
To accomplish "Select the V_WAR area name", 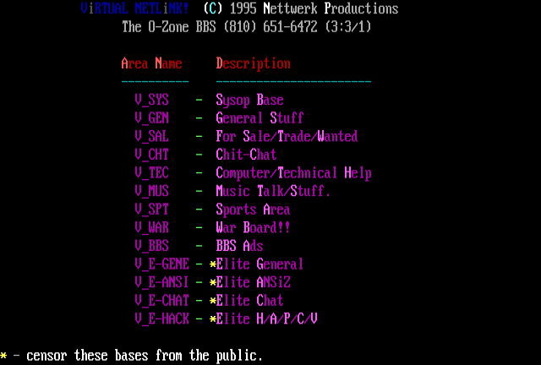I will pyautogui.click(x=152, y=228).
